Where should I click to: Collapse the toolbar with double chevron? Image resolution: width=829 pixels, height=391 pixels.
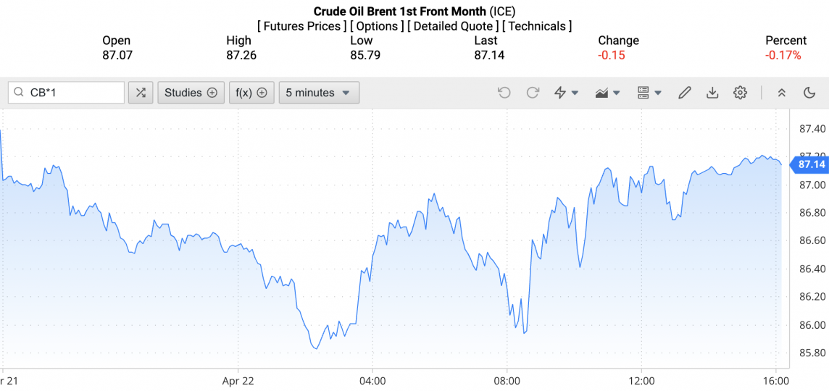tap(782, 93)
